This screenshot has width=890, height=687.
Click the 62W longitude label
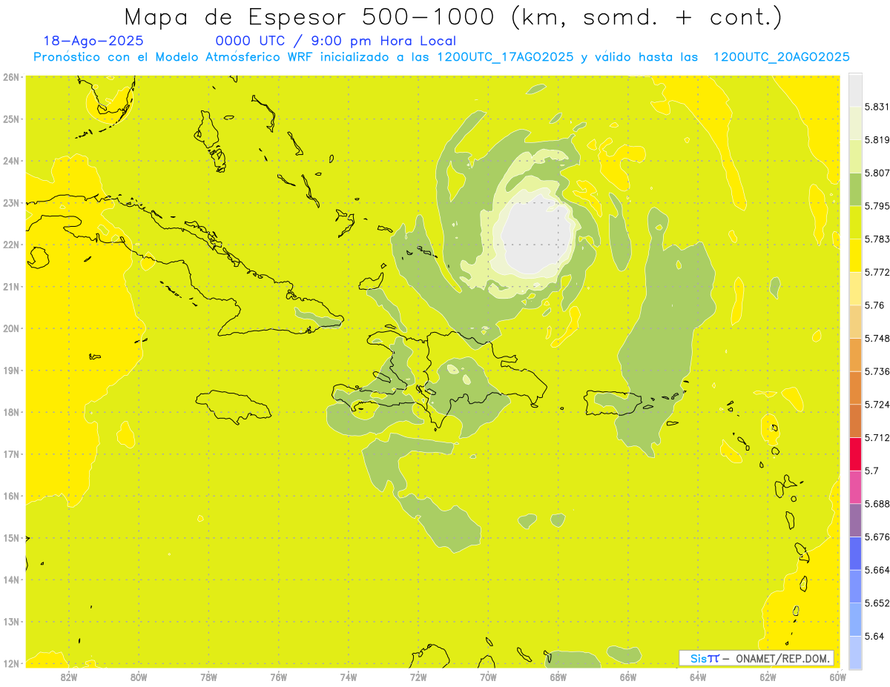coord(768,677)
